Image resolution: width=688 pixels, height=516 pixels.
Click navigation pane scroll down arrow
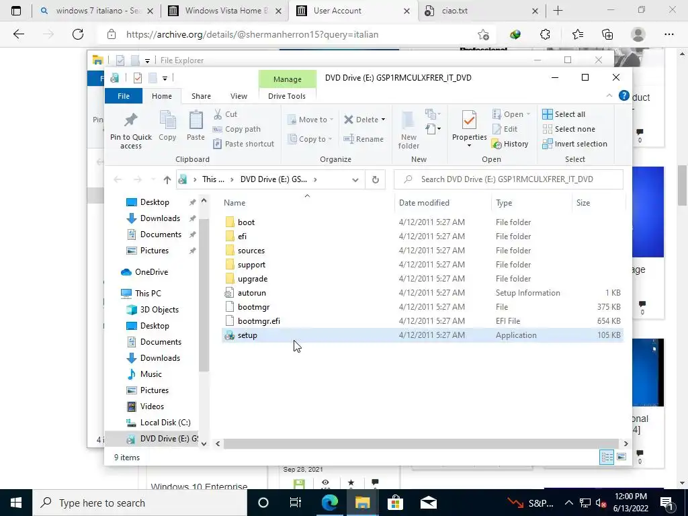[x=204, y=443]
